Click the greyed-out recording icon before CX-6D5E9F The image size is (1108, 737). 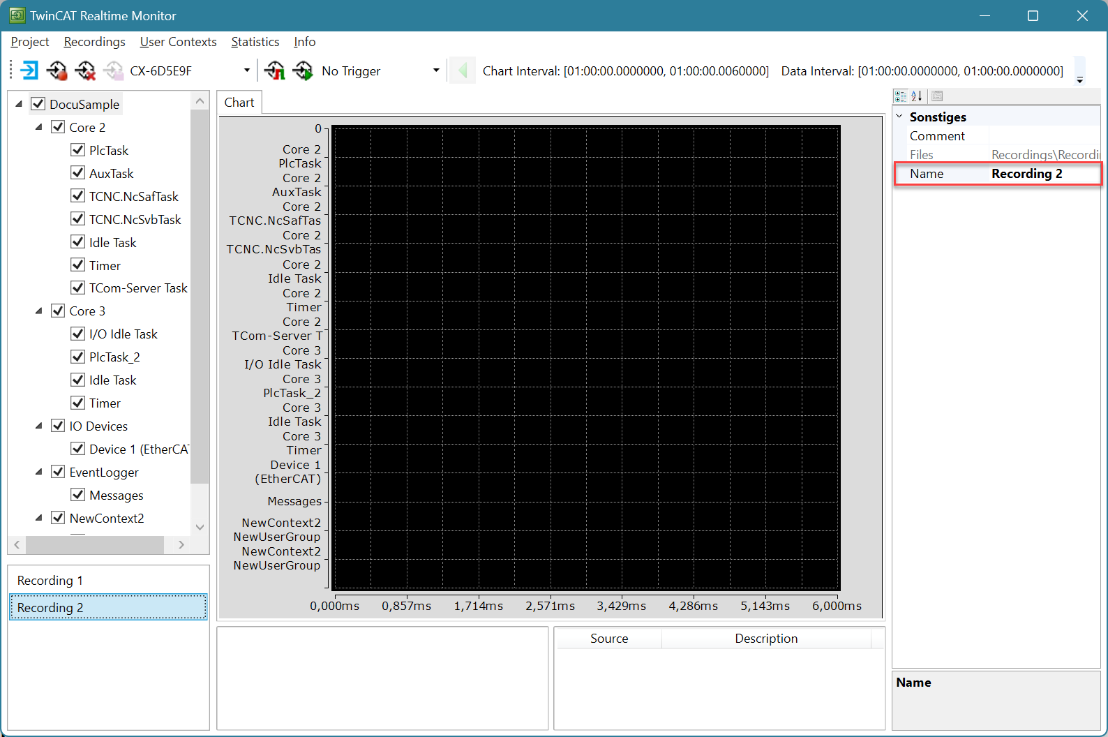click(113, 70)
